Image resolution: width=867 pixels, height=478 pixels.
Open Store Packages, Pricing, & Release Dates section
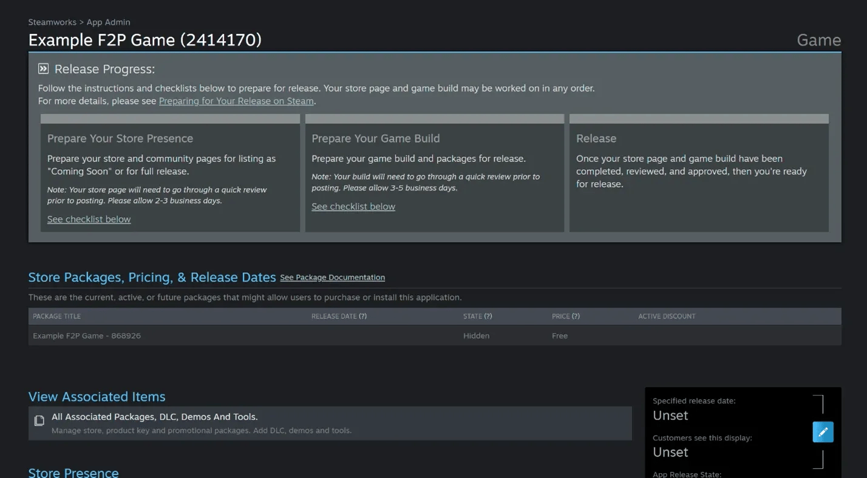[152, 277]
